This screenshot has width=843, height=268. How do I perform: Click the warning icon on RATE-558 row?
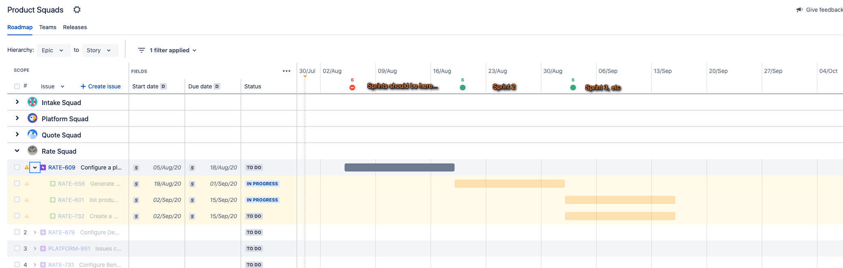click(27, 183)
